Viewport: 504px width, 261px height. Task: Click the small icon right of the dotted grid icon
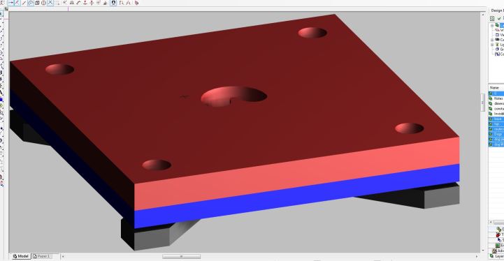pyautogui.click(x=64, y=3)
